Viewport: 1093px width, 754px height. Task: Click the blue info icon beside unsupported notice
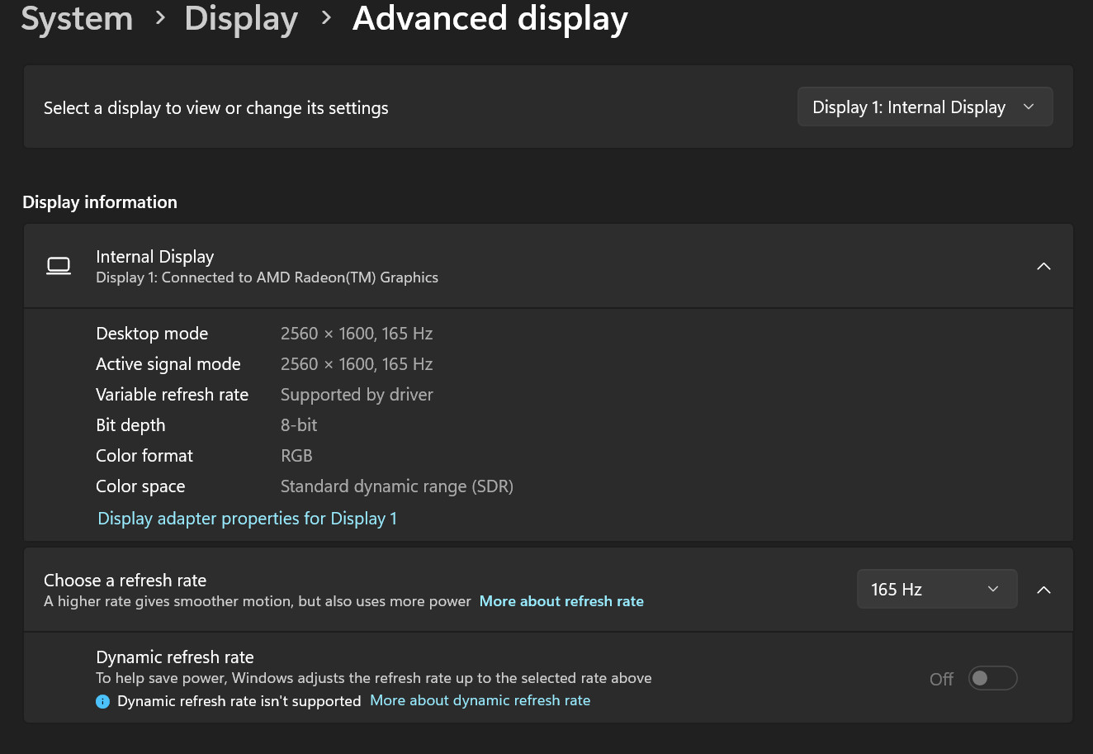(102, 701)
